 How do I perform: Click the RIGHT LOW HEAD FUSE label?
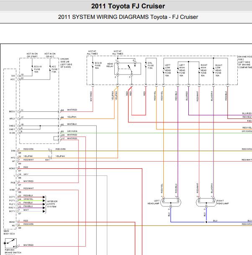point(219,70)
